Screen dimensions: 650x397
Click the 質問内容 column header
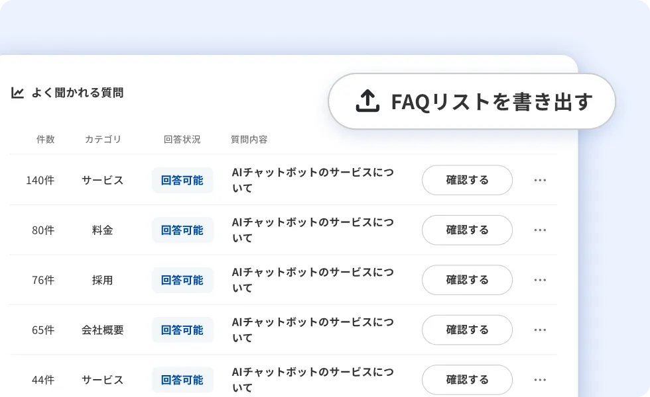pyautogui.click(x=249, y=140)
